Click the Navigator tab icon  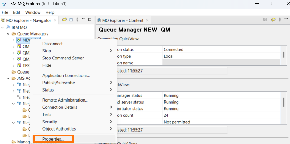click(x=3, y=20)
